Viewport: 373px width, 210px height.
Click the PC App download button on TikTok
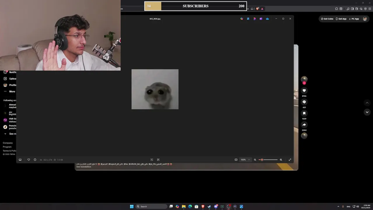pos(354,19)
